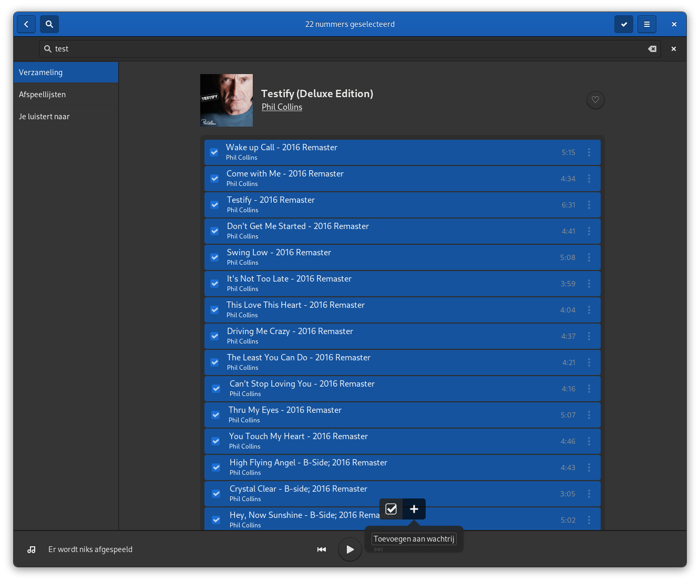Viewport: 700px width, 582px height.
Task: Click duration 6:31 of Testify track
Action: (x=568, y=205)
